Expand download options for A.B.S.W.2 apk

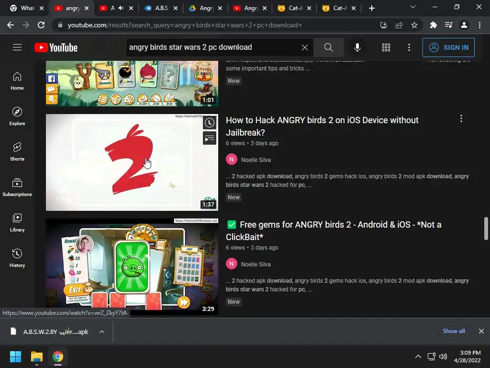point(102,332)
